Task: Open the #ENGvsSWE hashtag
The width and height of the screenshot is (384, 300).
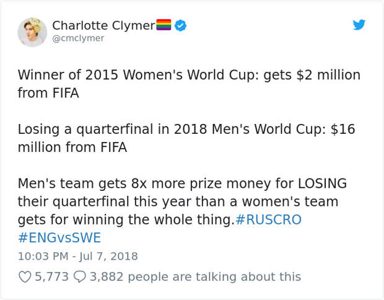Action: click(x=59, y=237)
